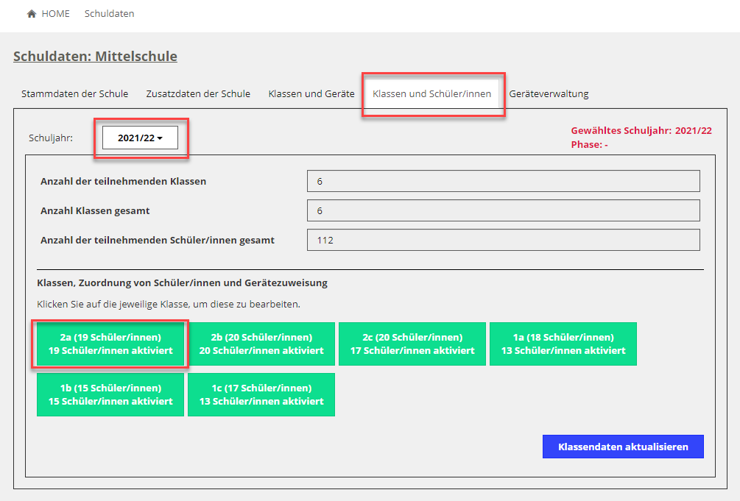
Task: Focus the teilnehmenden Schüler/innen gesamt field
Action: tap(503, 241)
